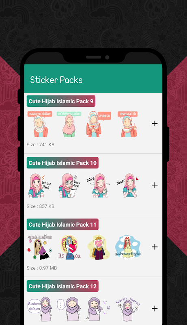
Task: Select the 'nope' sticker
Action: [98, 185]
